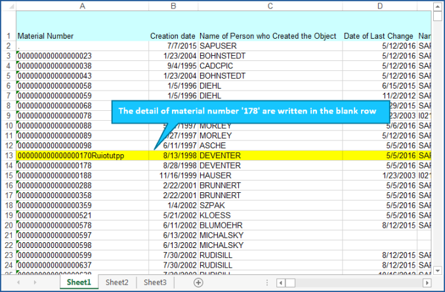Select column B header
445x292 pixels.
(x=173, y=6)
